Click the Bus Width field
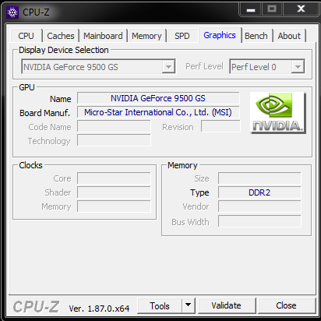The height and width of the screenshot is (321, 321). point(259,221)
